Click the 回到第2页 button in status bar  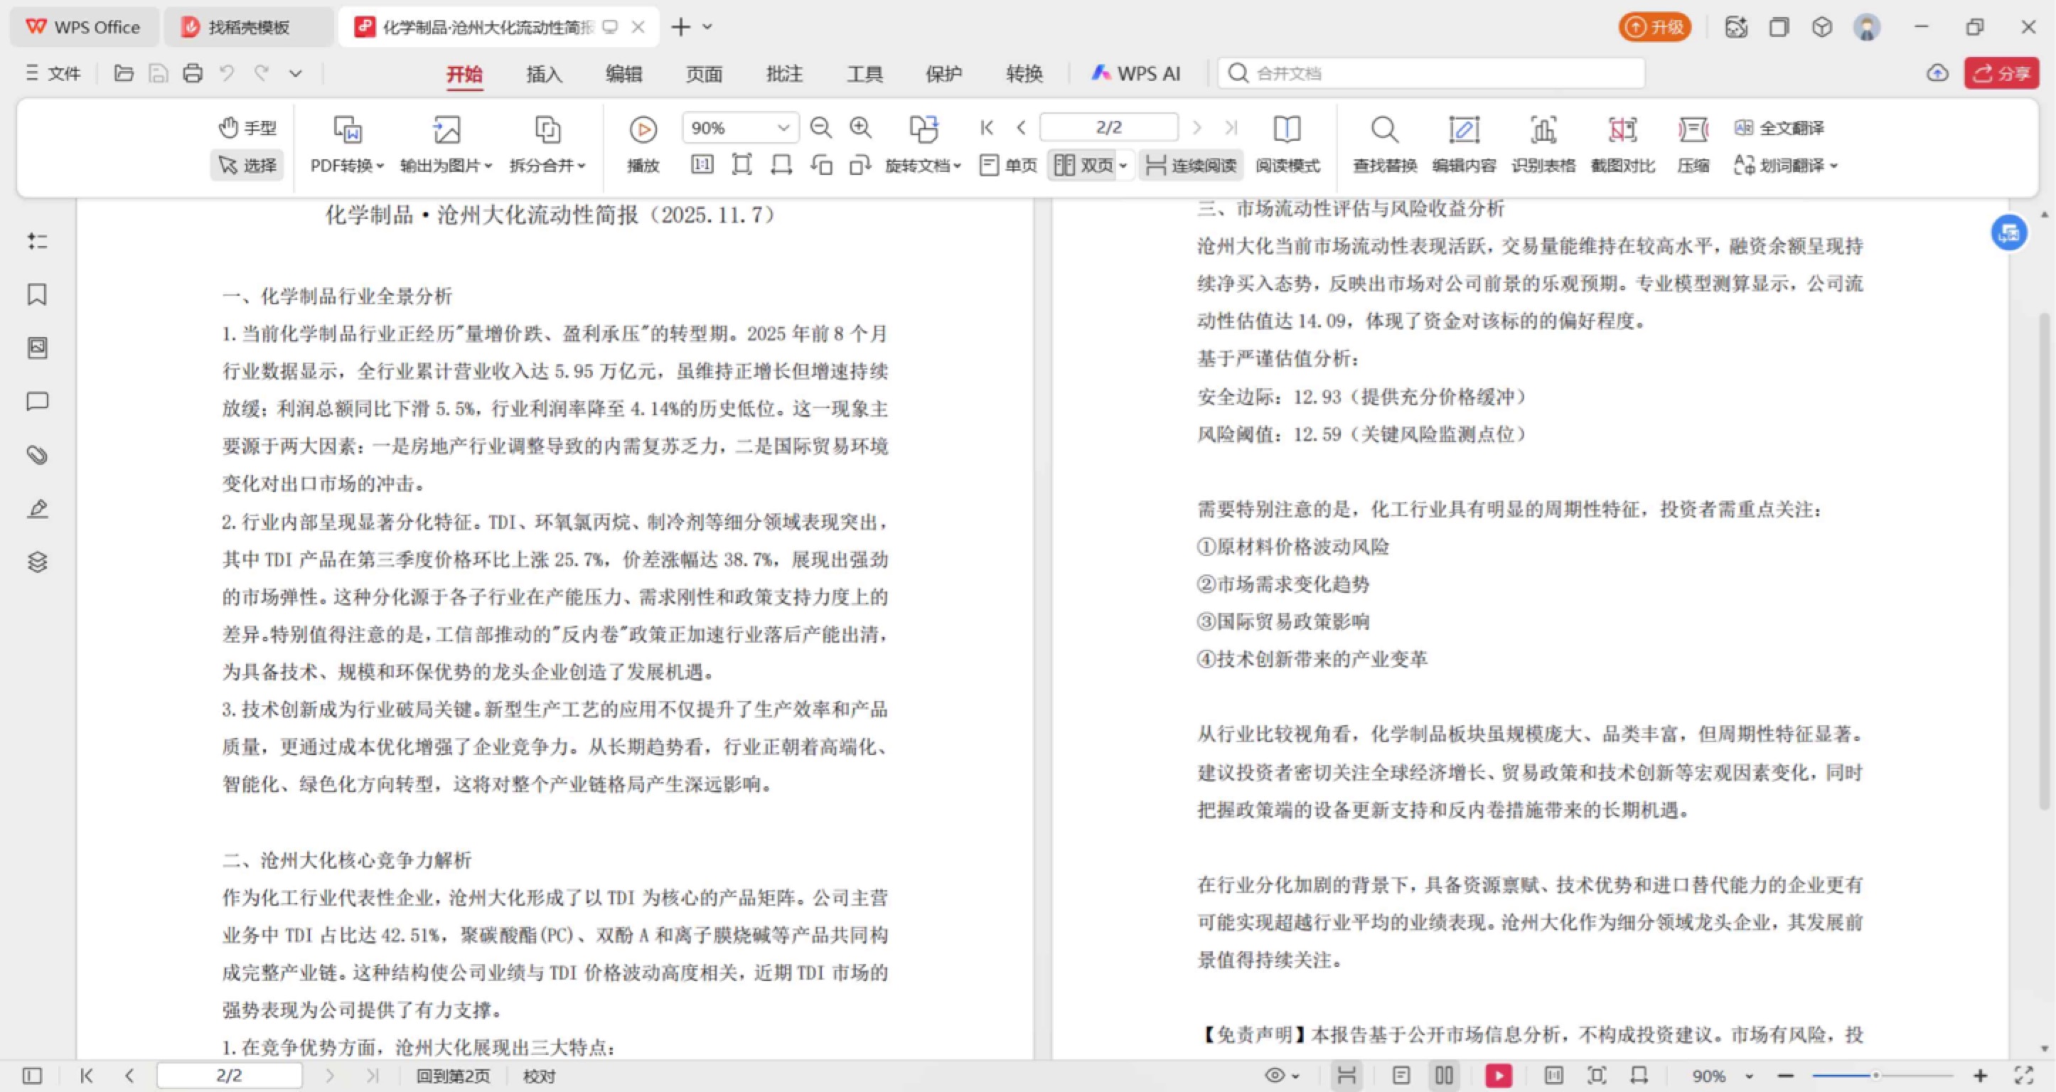coord(453,1075)
